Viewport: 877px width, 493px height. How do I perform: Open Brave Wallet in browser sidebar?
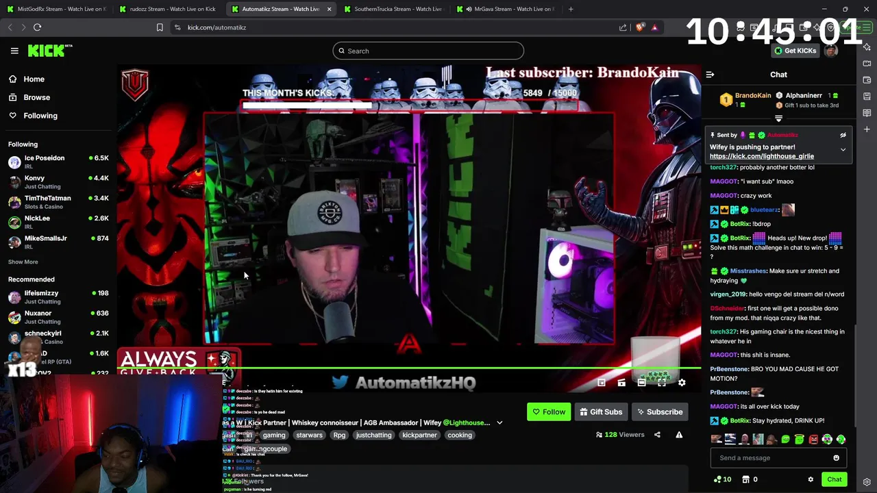tap(867, 80)
